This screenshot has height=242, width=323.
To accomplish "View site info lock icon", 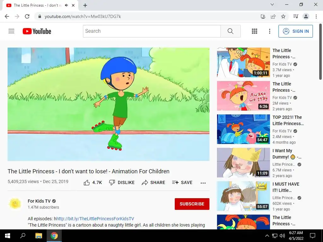I will (x=40, y=16).
